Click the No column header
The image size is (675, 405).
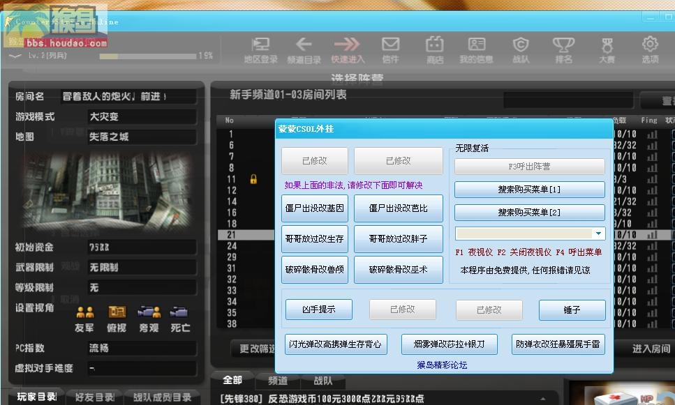tap(230, 121)
